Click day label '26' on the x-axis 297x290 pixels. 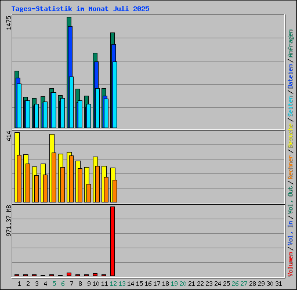click(x=235, y=284)
